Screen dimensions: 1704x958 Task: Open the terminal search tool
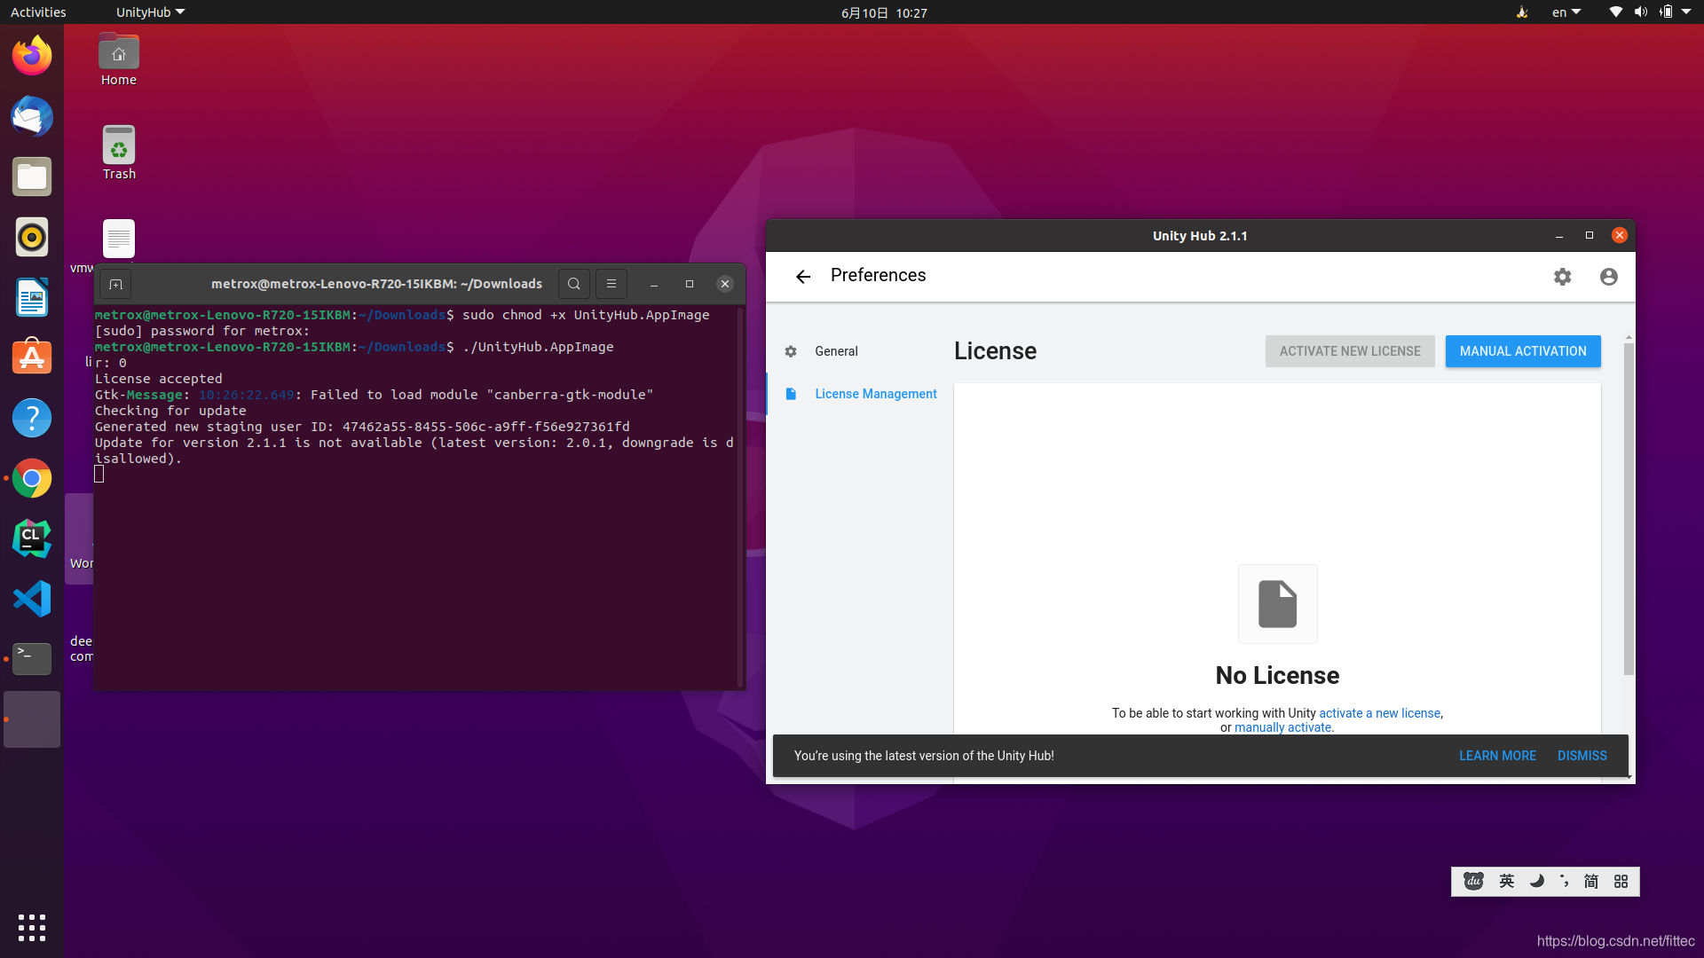(574, 284)
